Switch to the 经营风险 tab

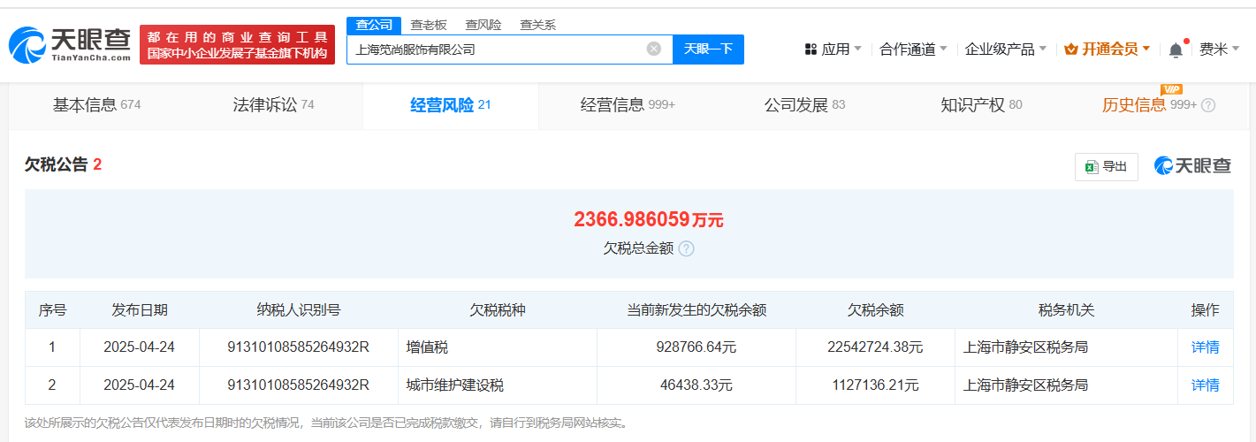click(x=451, y=105)
